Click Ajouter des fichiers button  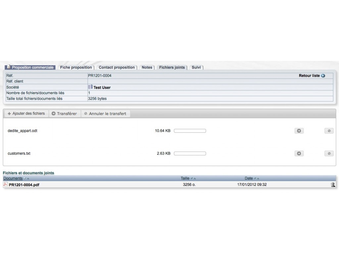(26, 113)
